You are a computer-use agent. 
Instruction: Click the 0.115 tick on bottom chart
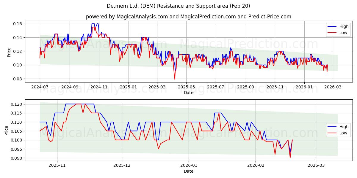[17, 113]
